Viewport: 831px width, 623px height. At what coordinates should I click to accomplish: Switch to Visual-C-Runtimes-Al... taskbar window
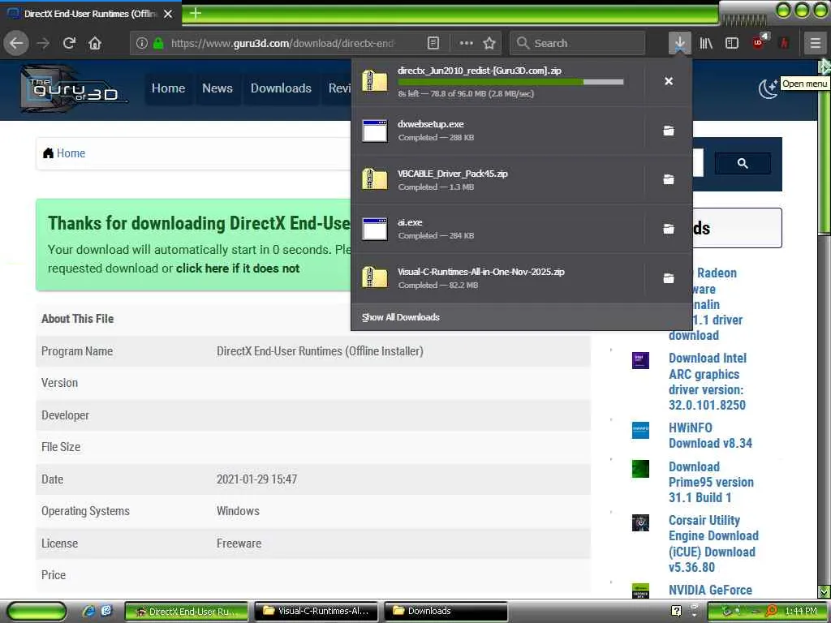click(316, 612)
